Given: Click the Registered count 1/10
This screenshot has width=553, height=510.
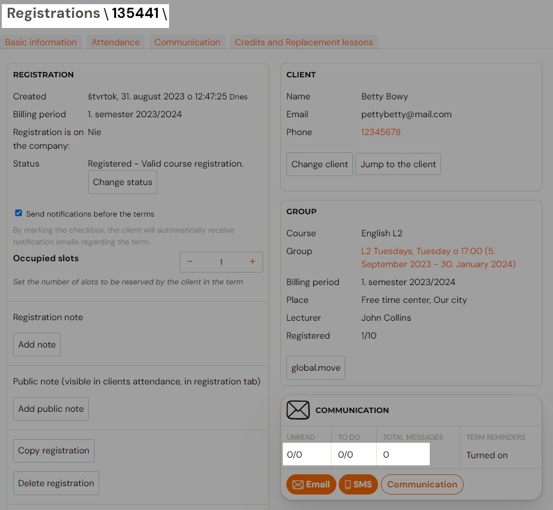Looking at the screenshot, I should 369,336.
